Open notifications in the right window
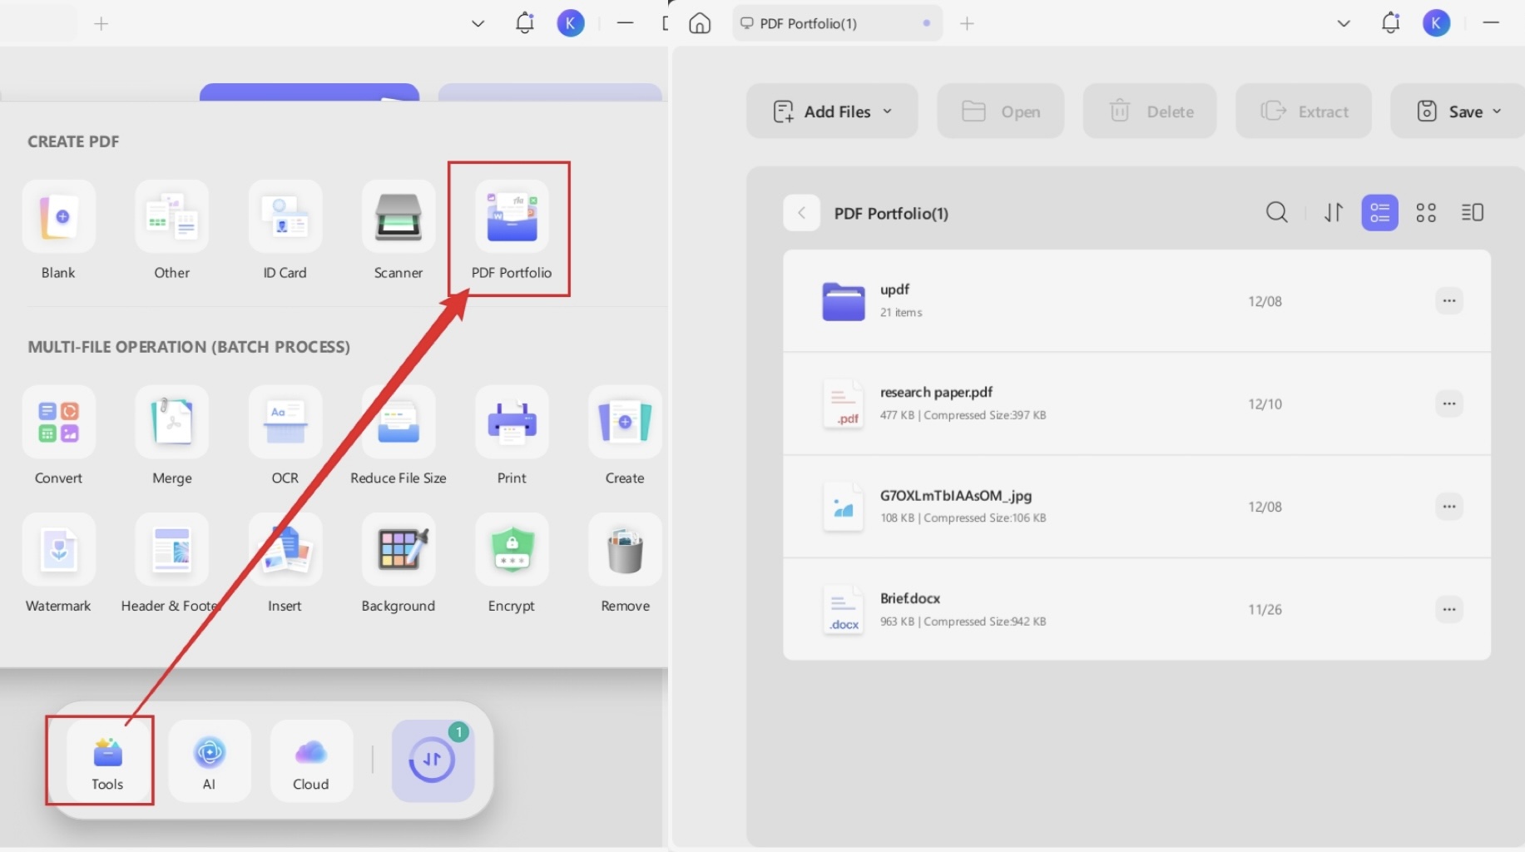 [1390, 23]
